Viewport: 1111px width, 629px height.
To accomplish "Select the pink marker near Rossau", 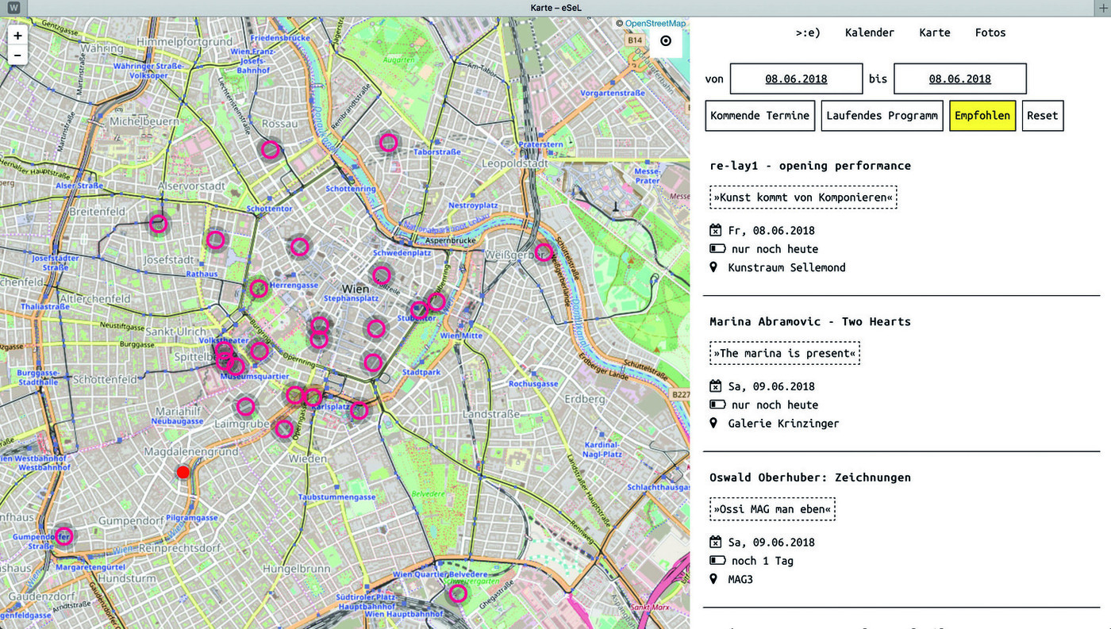I will point(271,149).
